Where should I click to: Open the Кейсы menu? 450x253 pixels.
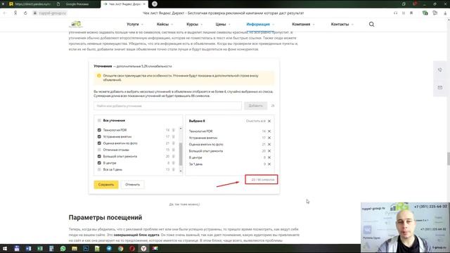[x=165, y=25]
